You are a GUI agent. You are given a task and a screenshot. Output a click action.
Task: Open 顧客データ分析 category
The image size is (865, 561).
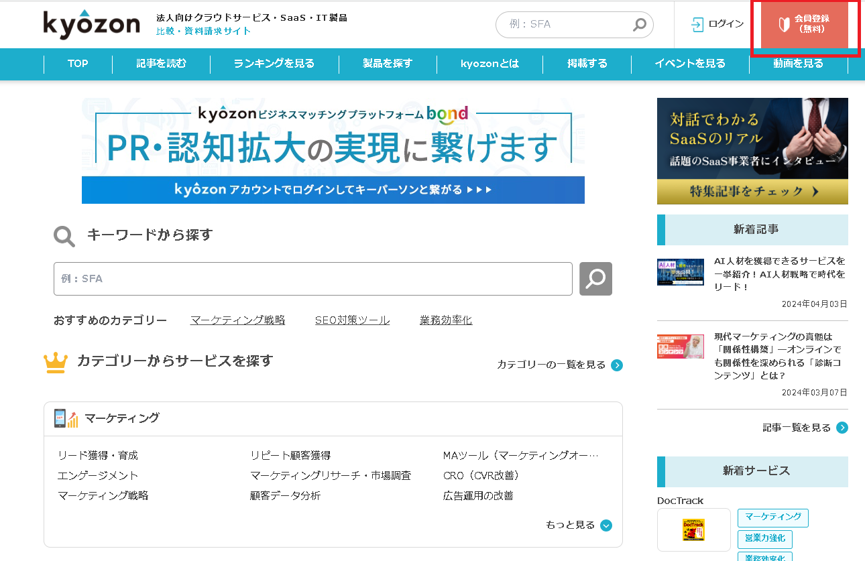click(x=286, y=496)
